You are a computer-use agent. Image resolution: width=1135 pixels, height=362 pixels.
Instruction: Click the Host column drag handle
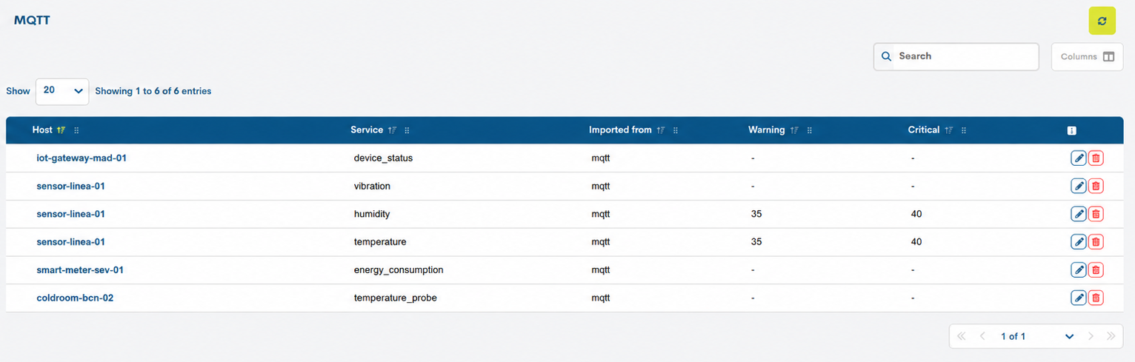point(76,130)
